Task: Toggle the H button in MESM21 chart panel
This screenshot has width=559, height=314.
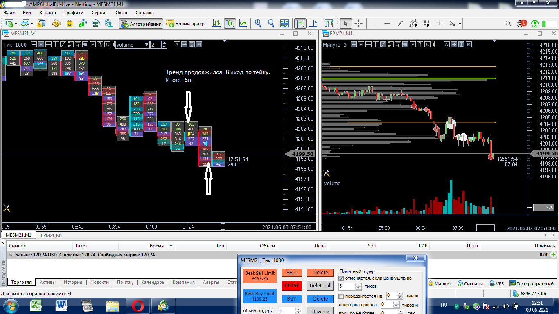Action: pos(41,45)
